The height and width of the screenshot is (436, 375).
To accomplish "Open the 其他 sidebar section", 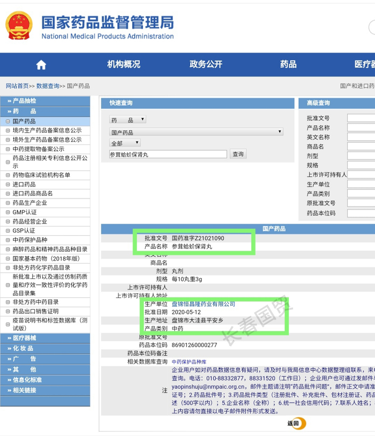I will (45, 370).
